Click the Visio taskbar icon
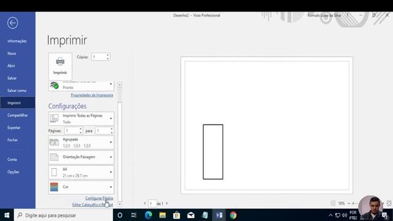 pyautogui.click(x=219, y=215)
